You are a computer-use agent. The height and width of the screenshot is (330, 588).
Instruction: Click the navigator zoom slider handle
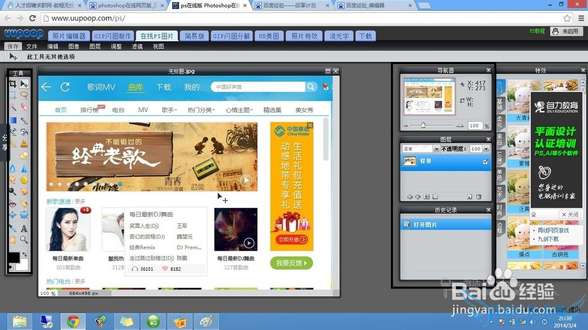pyautogui.click(x=423, y=125)
